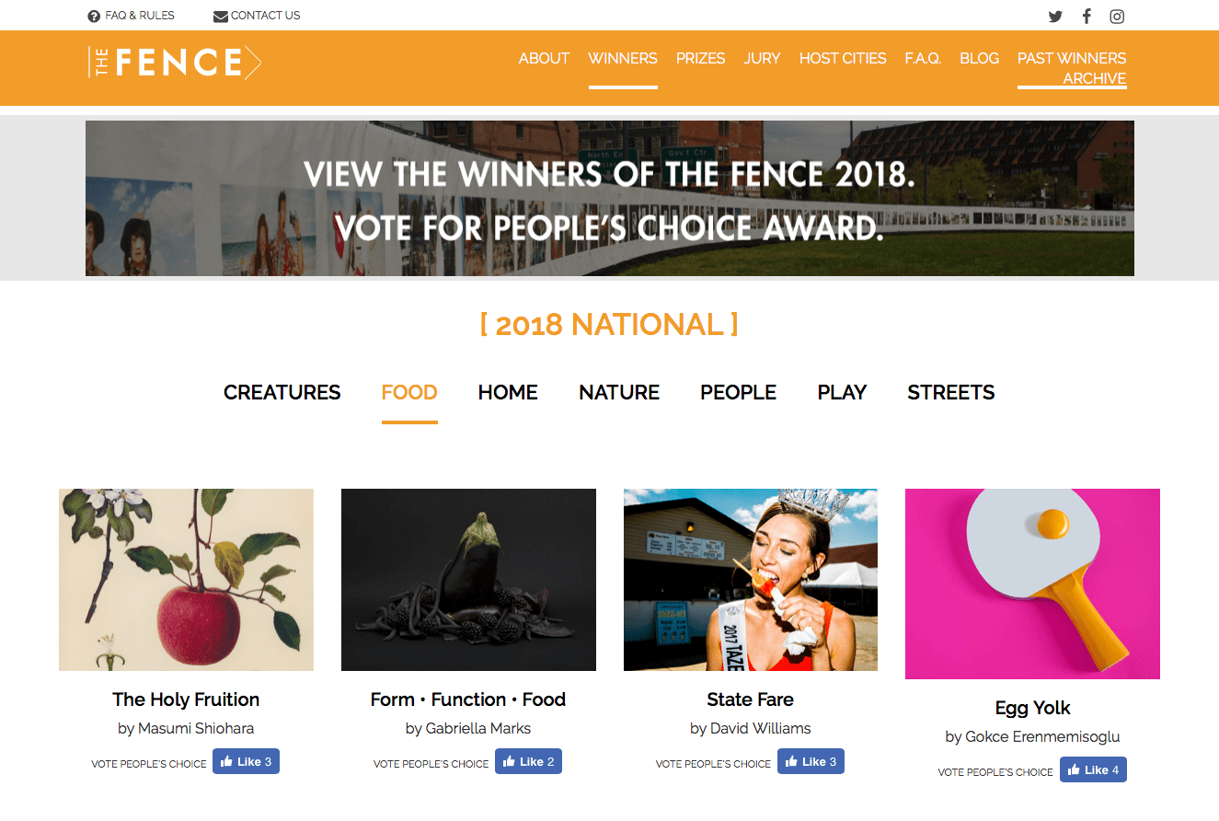The width and height of the screenshot is (1219, 821).
Task: Click the Egg Yolk title link
Action: pos(1032,708)
